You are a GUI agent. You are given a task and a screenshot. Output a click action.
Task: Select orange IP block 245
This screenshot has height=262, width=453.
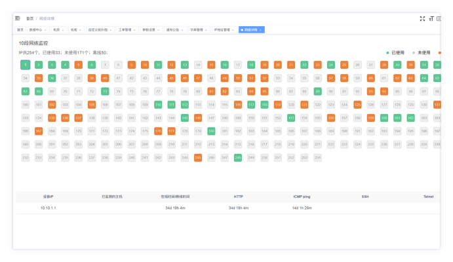(x=198, y=158)
